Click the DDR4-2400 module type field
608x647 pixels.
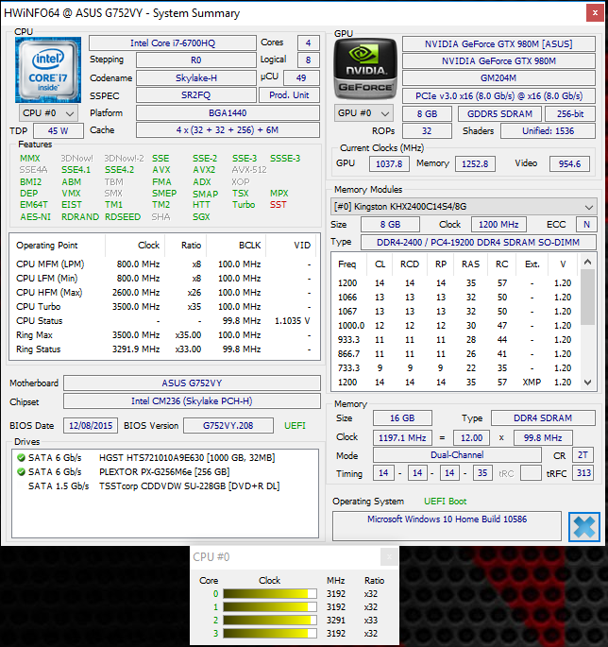(x=479, y=242)
